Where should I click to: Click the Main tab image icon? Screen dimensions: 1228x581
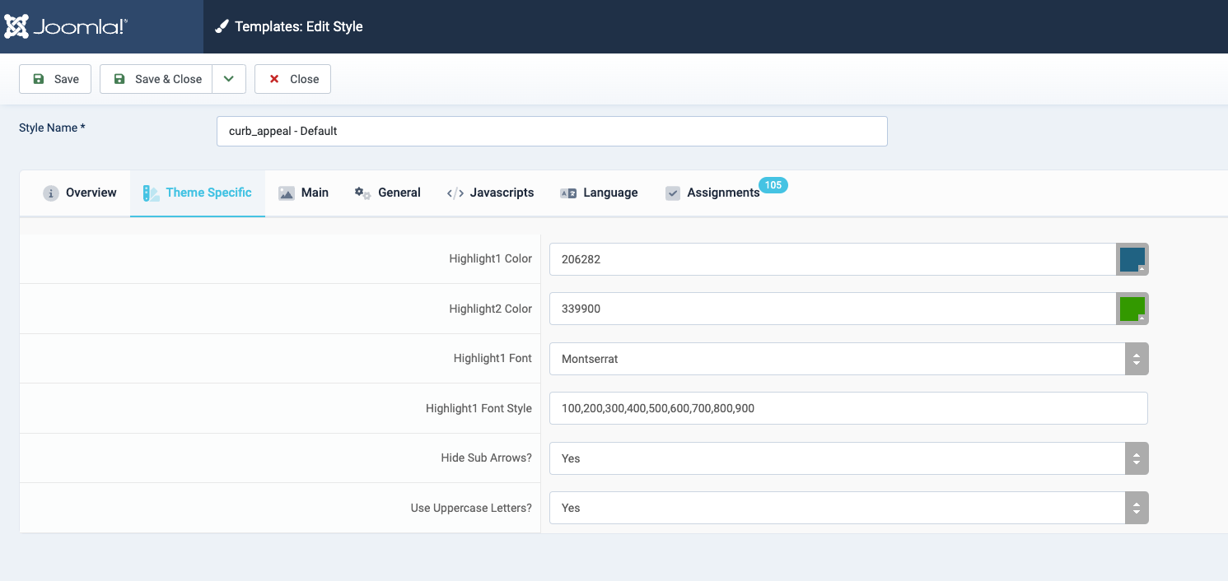(287, 193)
